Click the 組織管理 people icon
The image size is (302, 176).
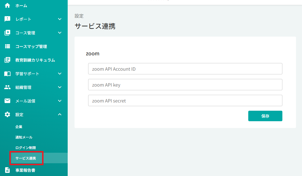coord(7,87)
